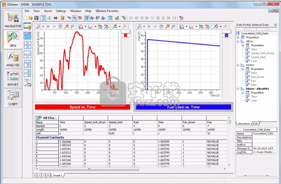Toggle the highlighted text cursor mode button
The height and width of the screenshot is (184, 281).
43,18
